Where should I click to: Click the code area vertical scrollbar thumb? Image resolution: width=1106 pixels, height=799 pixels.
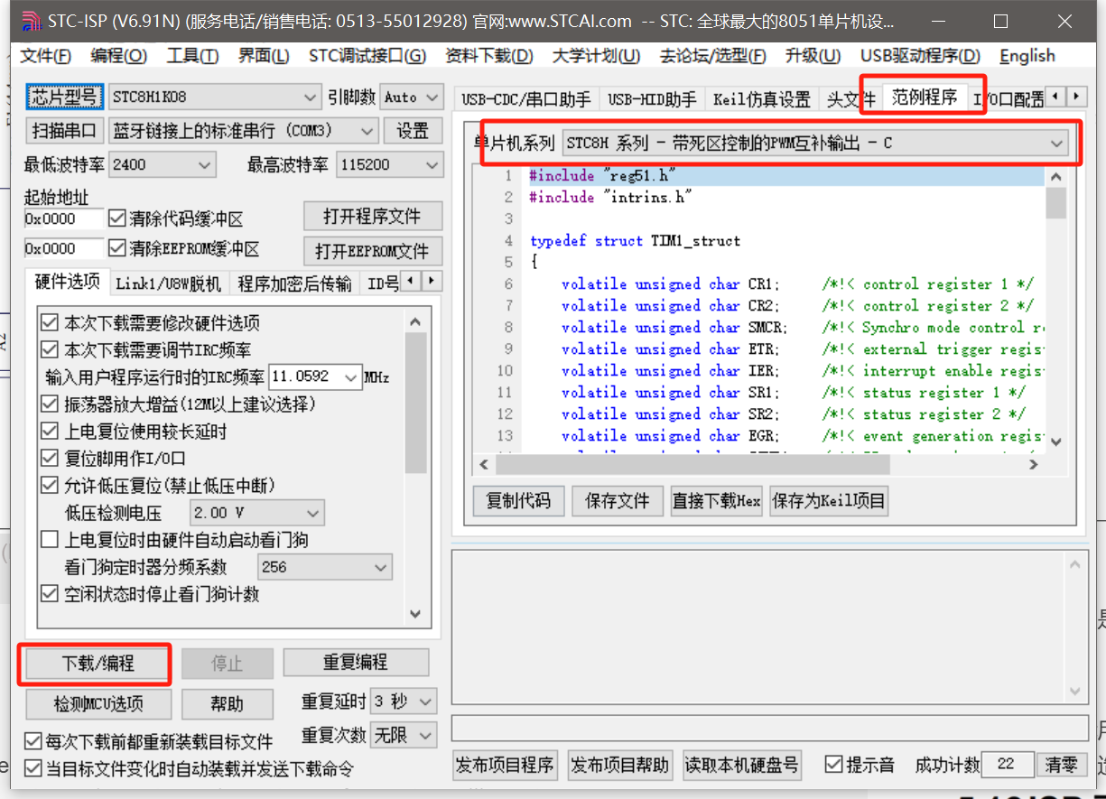(x=1055, y=203)
